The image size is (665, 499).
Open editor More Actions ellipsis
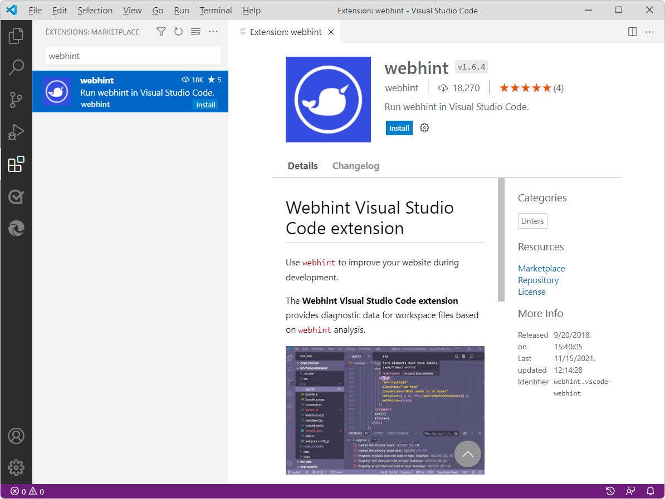click(x=650, y=32)
